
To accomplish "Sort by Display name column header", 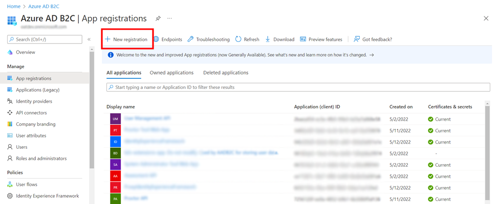I will 121,107.
